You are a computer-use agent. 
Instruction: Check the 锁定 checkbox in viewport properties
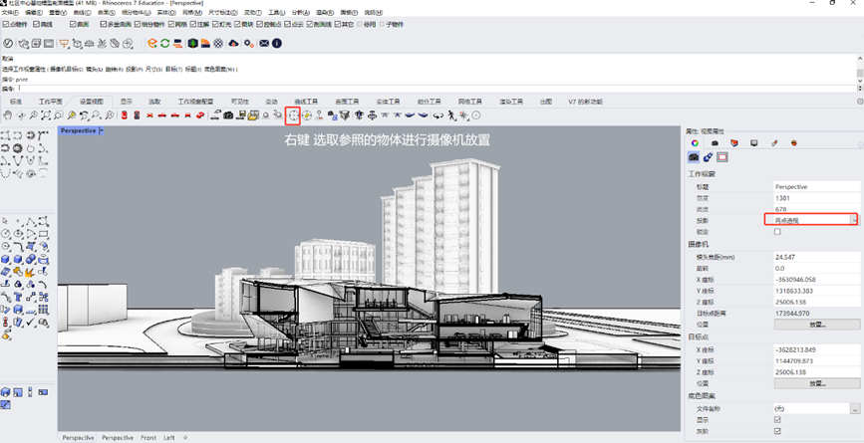pyautogui.click(x=777, y=232)
